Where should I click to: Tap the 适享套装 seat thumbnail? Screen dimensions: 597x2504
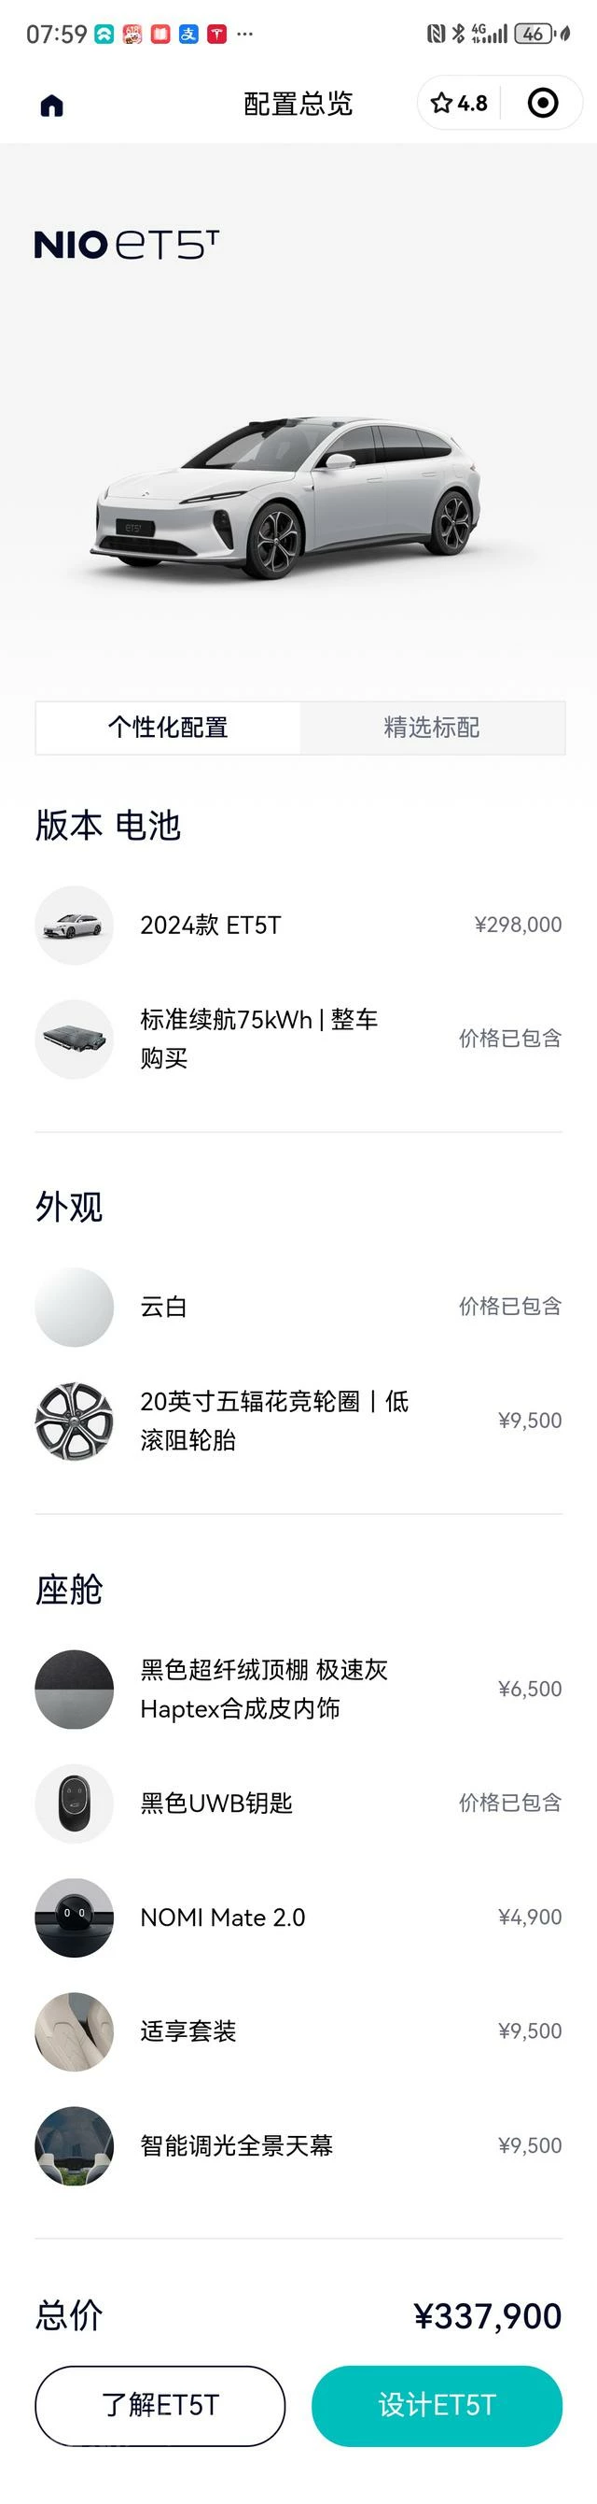pyautogui.click(x=75, y=2030)
